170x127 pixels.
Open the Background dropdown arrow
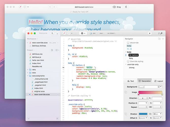tap(161, 87)
